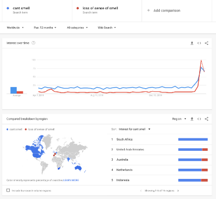Select Netherlands in the region list
The height and width of the screenshot is (199, 216).
pos(124,170)
